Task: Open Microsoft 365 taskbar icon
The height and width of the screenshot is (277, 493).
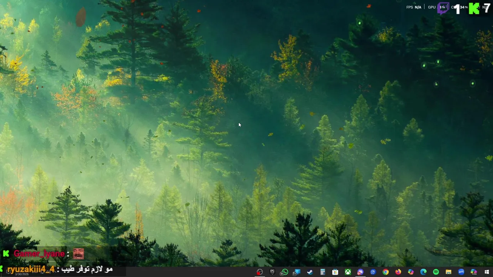Action: [x=474, y=272]
